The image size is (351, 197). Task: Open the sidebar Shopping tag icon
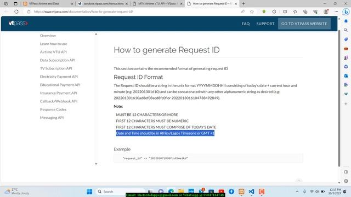(346, 39)
